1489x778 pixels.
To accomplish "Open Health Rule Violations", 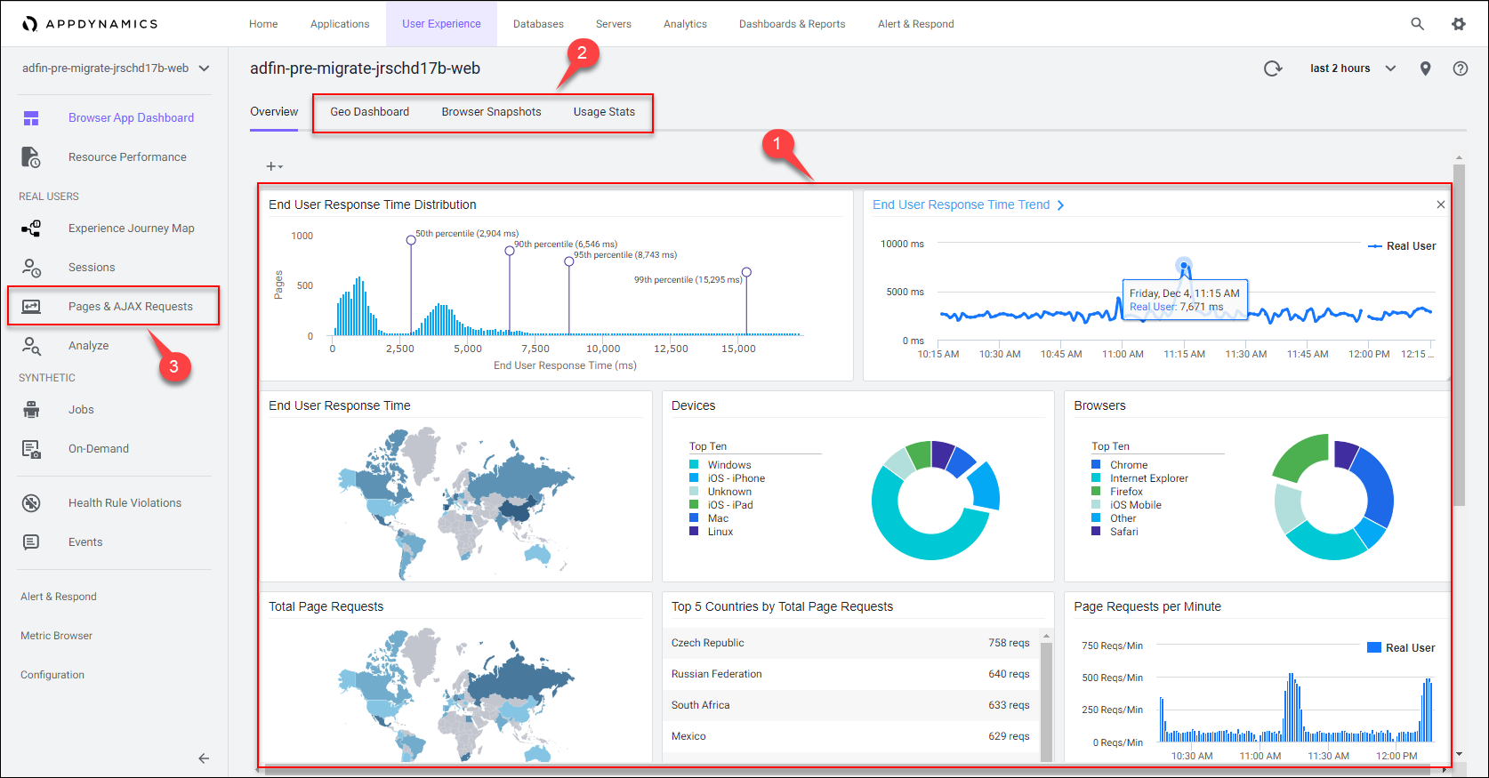I will pos(125,503).
